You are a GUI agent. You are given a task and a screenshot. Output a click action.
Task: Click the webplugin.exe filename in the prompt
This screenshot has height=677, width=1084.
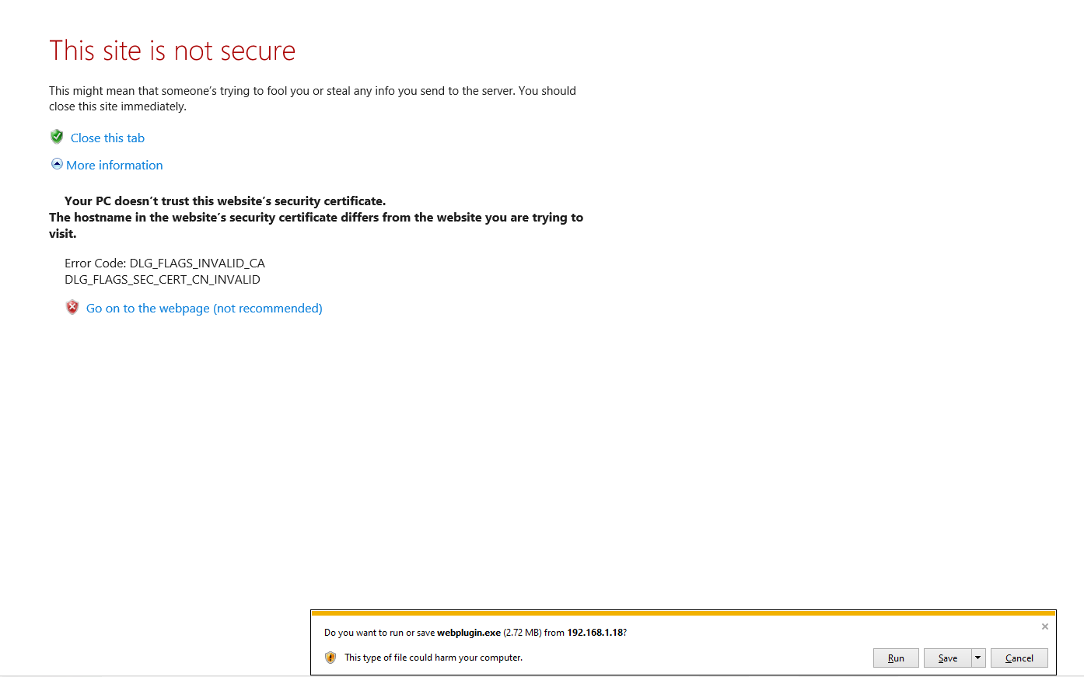pos(468,633)
